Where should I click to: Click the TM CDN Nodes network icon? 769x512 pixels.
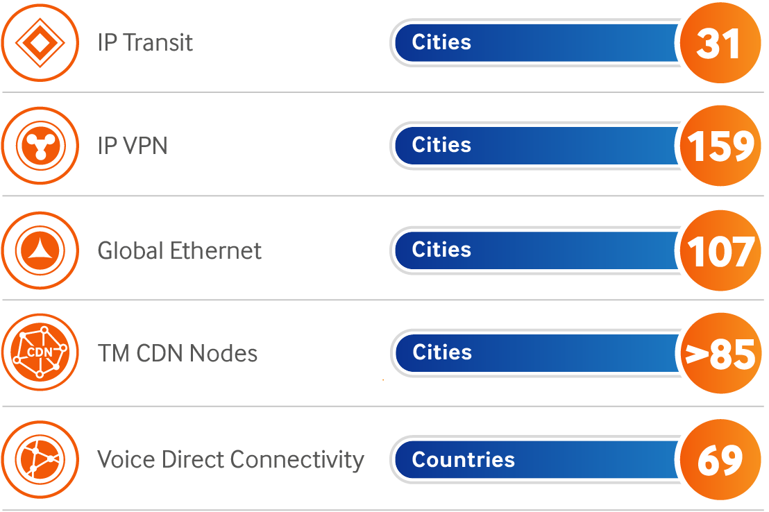pos(40,352)
